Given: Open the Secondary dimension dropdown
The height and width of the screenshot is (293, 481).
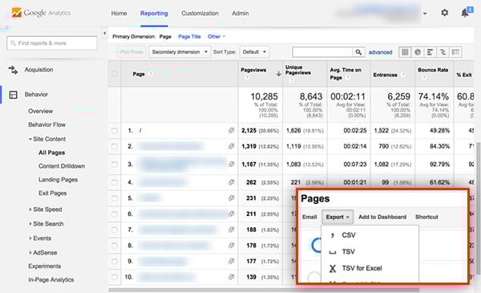Looking at the screenshot, I should point(180,52).
